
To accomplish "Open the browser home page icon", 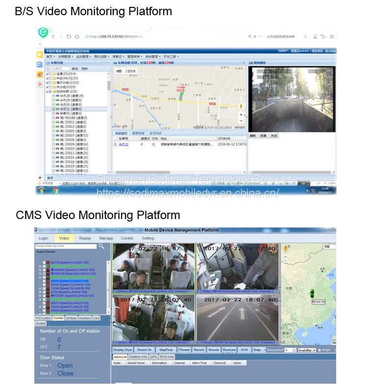I will click(77, 36).
